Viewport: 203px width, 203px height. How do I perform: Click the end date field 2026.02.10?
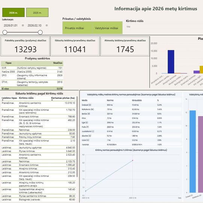point(35,26)
